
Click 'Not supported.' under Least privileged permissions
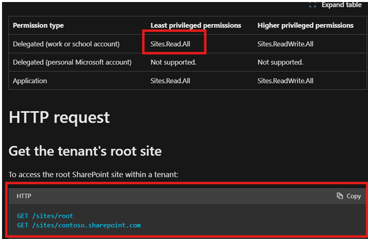pyautogui.click(x=174, y=62)
